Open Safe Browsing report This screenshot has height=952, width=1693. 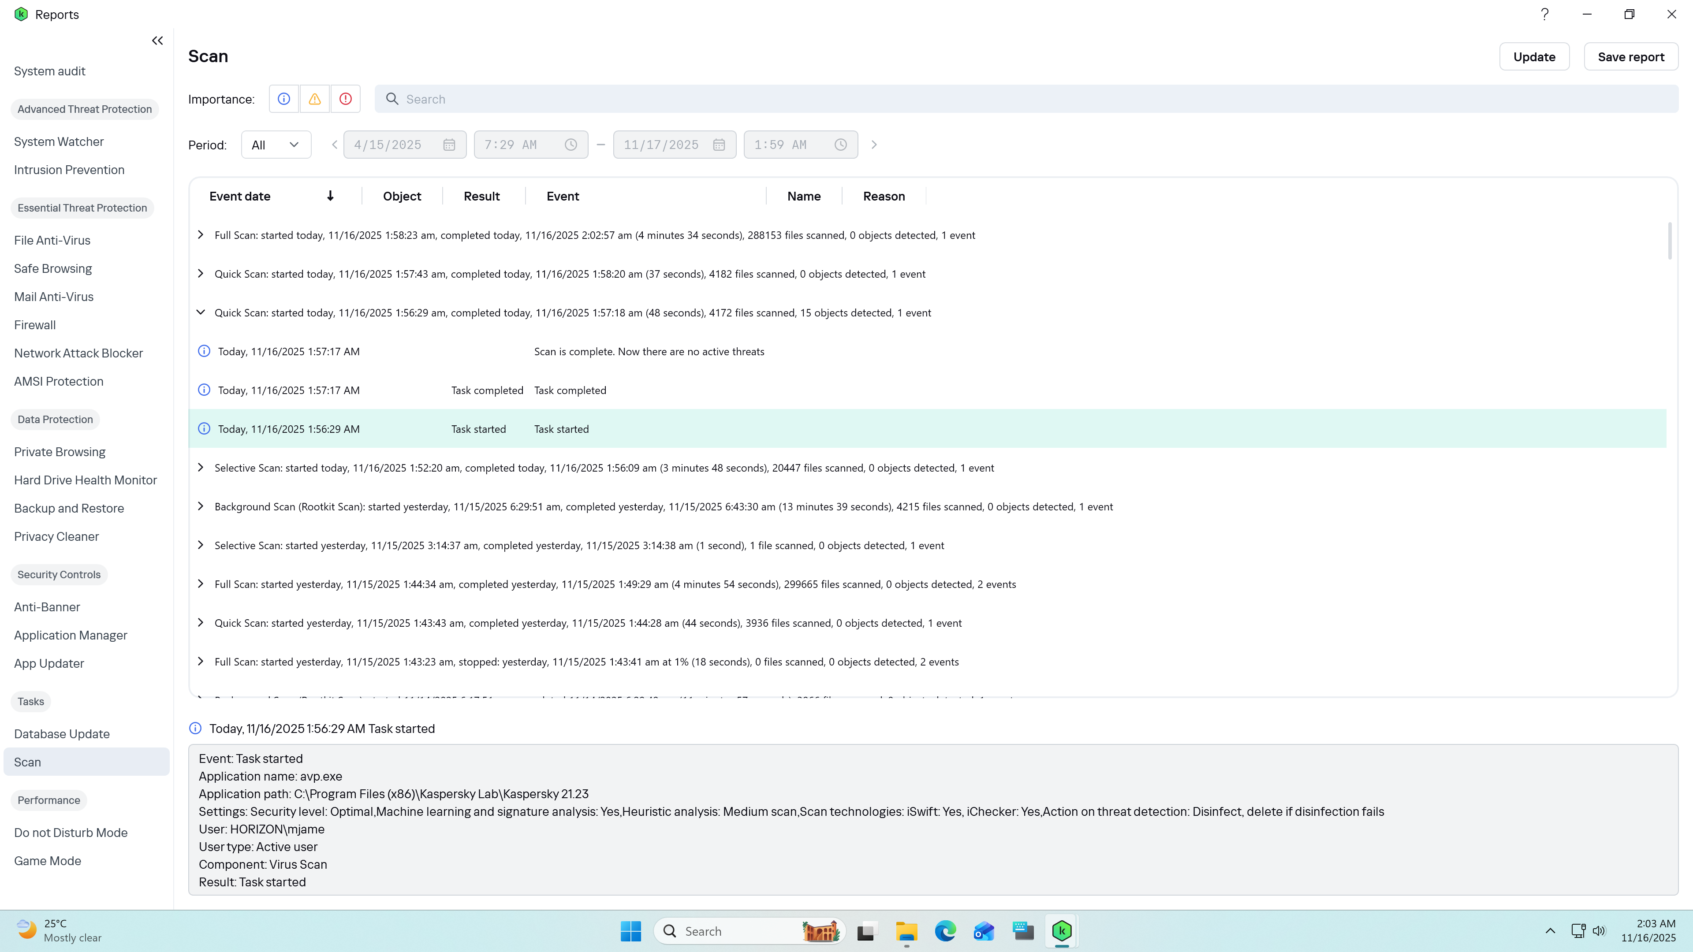53,268
